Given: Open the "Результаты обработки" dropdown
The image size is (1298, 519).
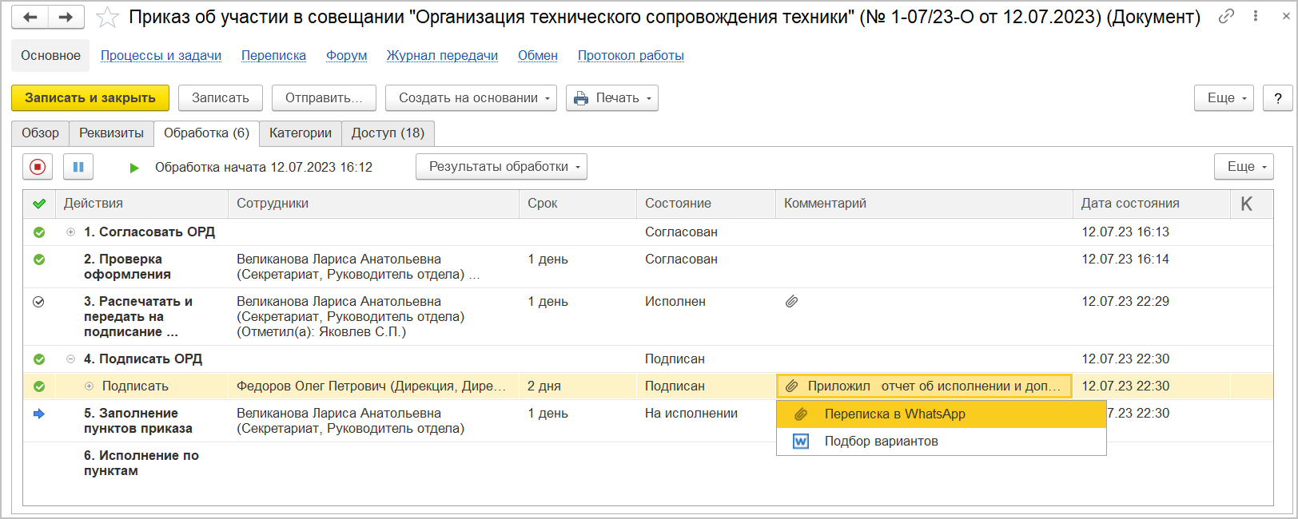Looking at the screenshot, I should [501, 167].
